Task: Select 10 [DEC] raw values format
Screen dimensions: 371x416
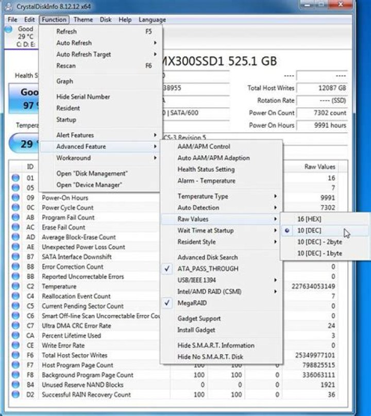Action: [x=325, y=230]
